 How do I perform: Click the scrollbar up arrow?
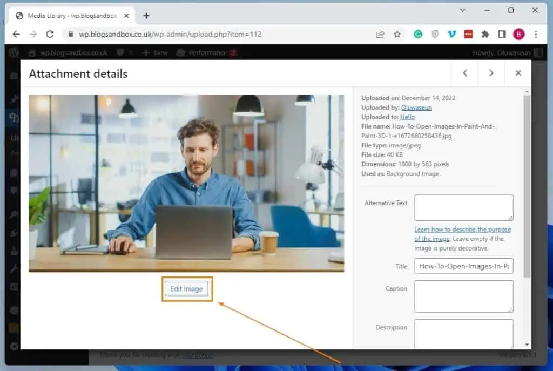[527, 92]
